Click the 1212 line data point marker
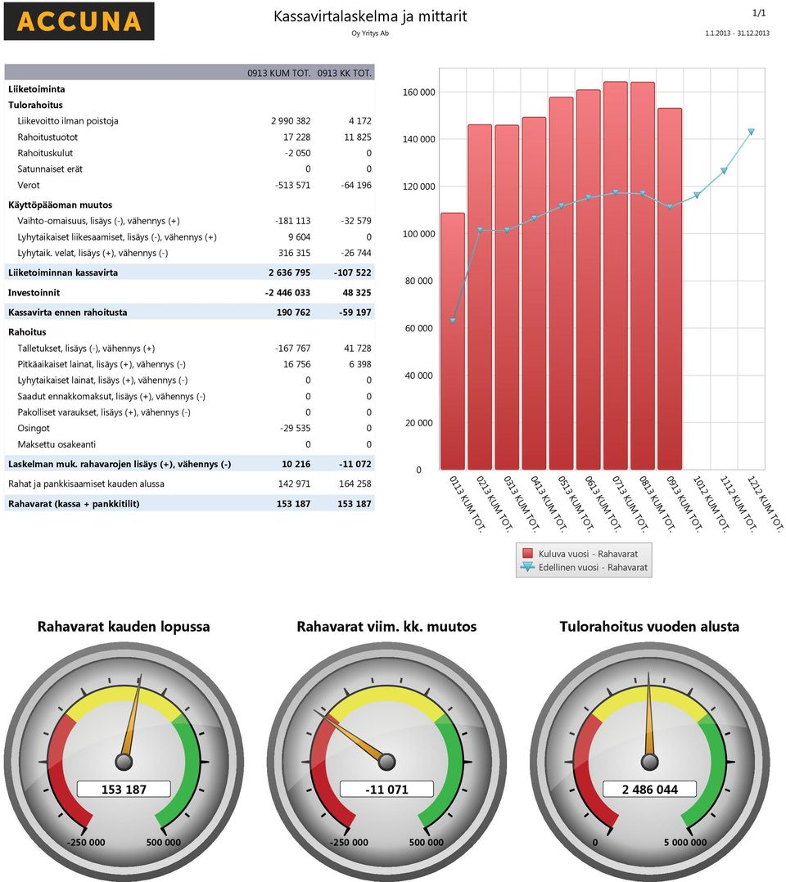Viewport: 786px width, 882px height. 751,132
